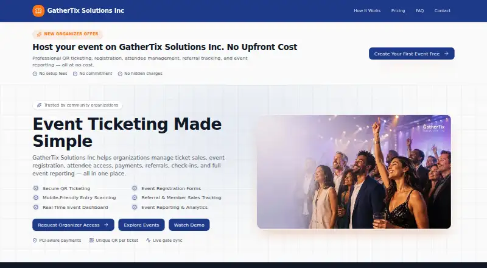Go to the Pricing page
The image size is (487, 268).
[398, 10]
